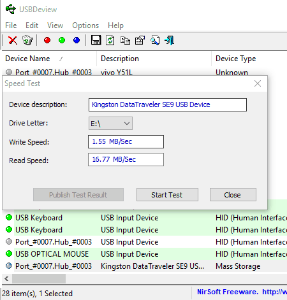Click the properties toolbar icon
287x300 pixels.
click(x=140, y=40)
